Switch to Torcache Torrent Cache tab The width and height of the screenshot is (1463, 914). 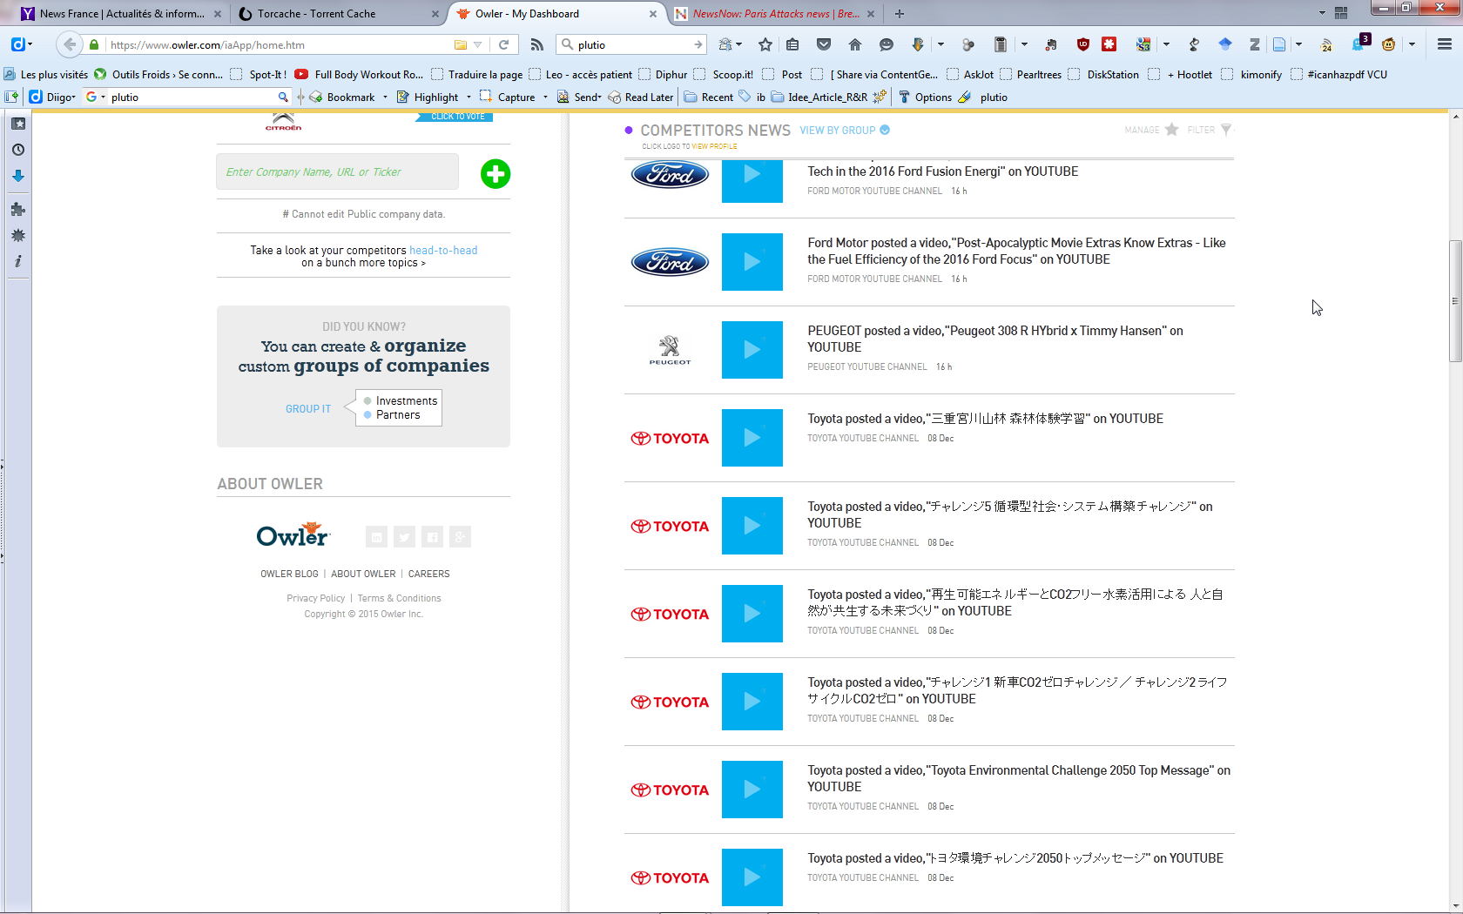tap(339, 13)
